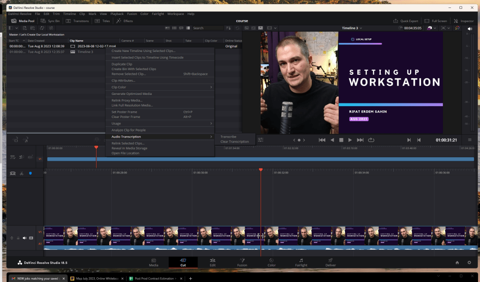Switch media pool to thumbnail view
This screenshot has width=480, height=282.
[174, 28]
